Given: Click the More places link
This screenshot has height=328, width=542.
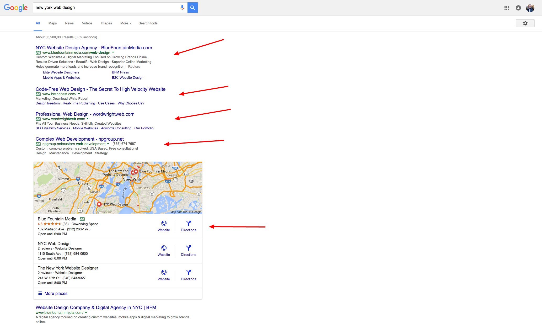Looking at the screenshot, I should pos(56,293).
